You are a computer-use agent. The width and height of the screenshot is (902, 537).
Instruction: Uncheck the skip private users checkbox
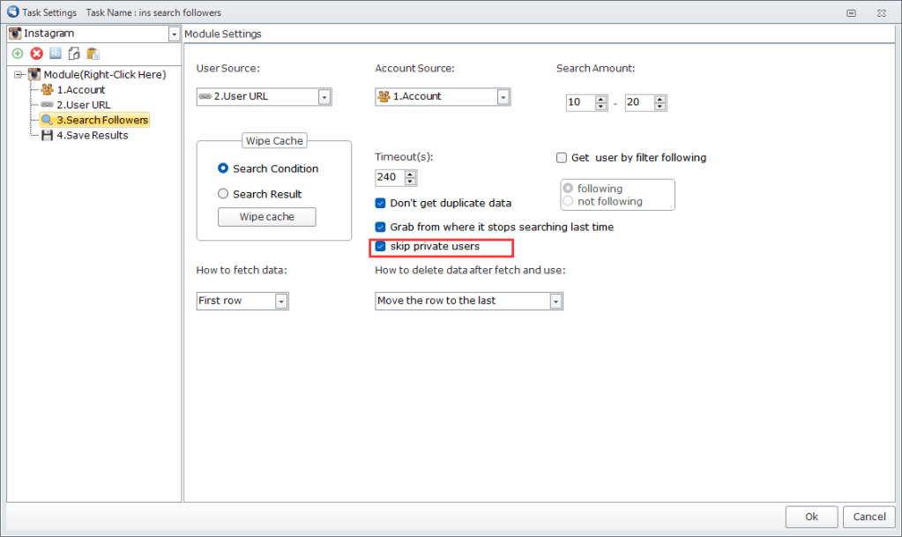[381, 247]
